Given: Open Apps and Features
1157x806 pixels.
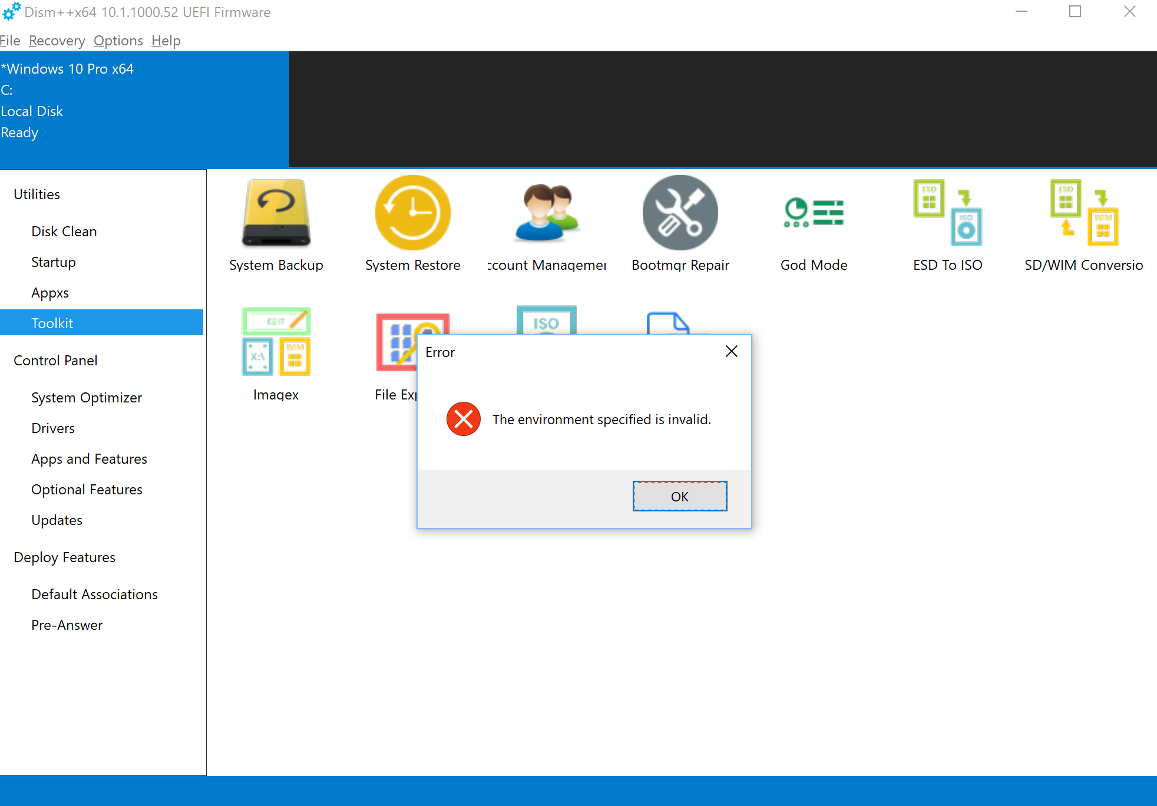Looking at the screenshot, I should point(89,459).
